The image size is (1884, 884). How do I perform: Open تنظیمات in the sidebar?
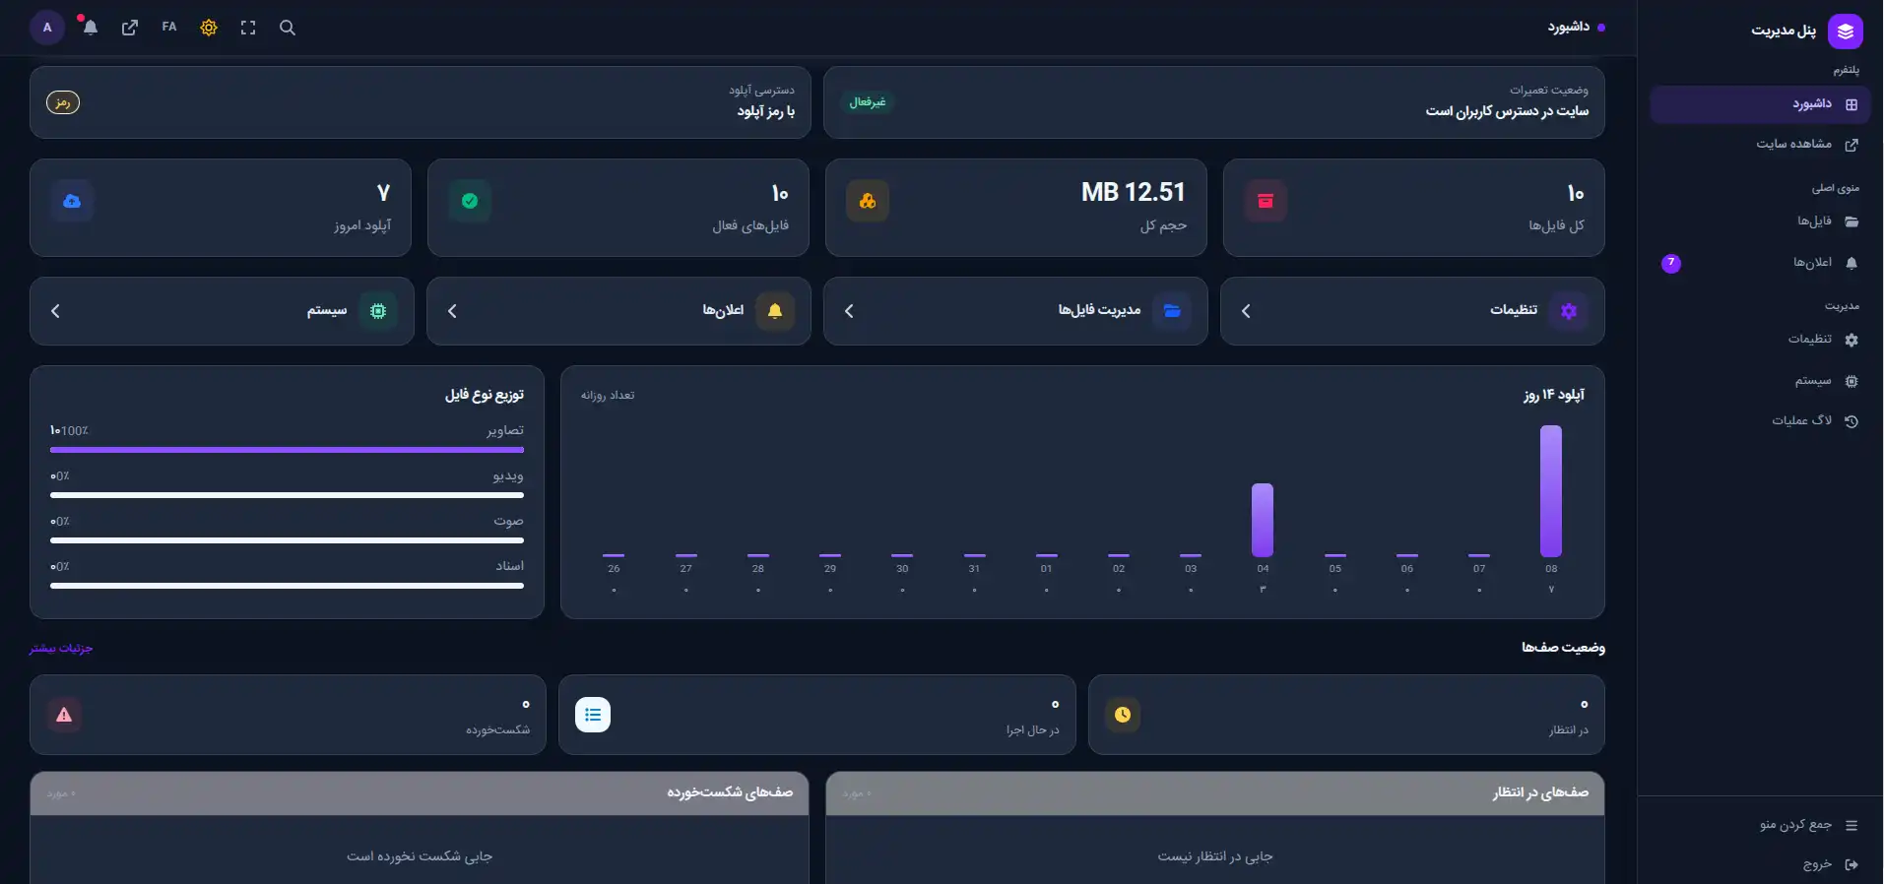tap(1761, 340)
